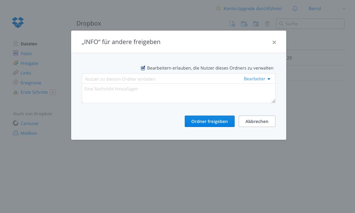Click the share folder icon in toolbar
The width and height of the screenshot is (355, 213).
click(x=256, y=24)
